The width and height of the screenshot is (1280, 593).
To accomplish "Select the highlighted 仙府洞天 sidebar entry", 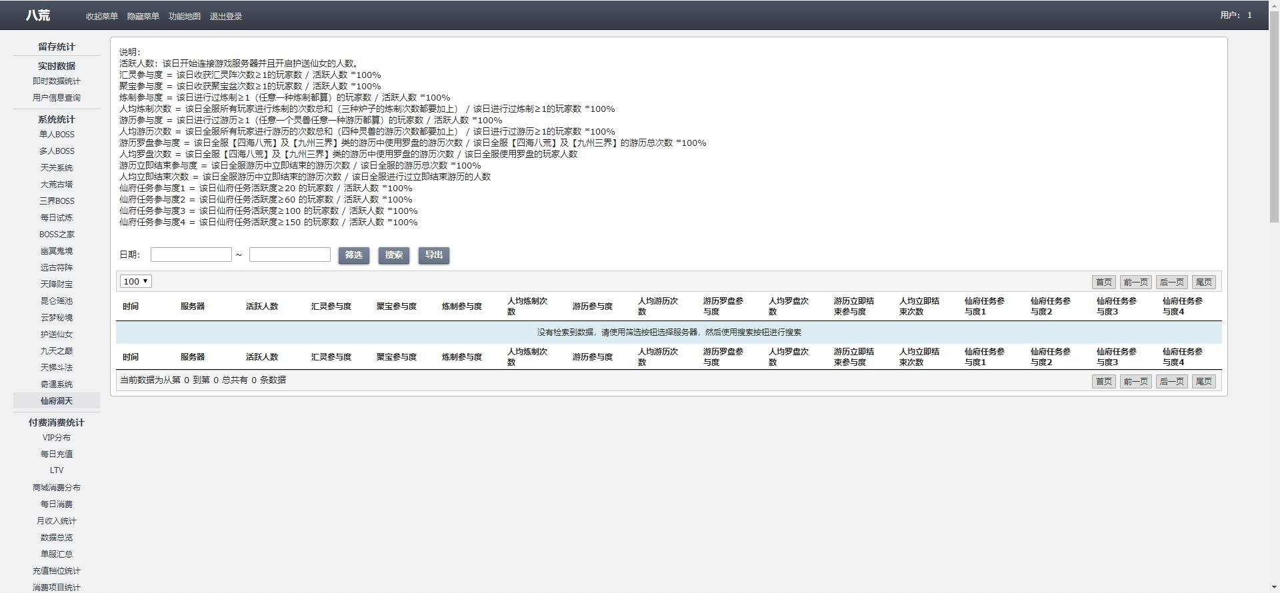I will [57, 400].
